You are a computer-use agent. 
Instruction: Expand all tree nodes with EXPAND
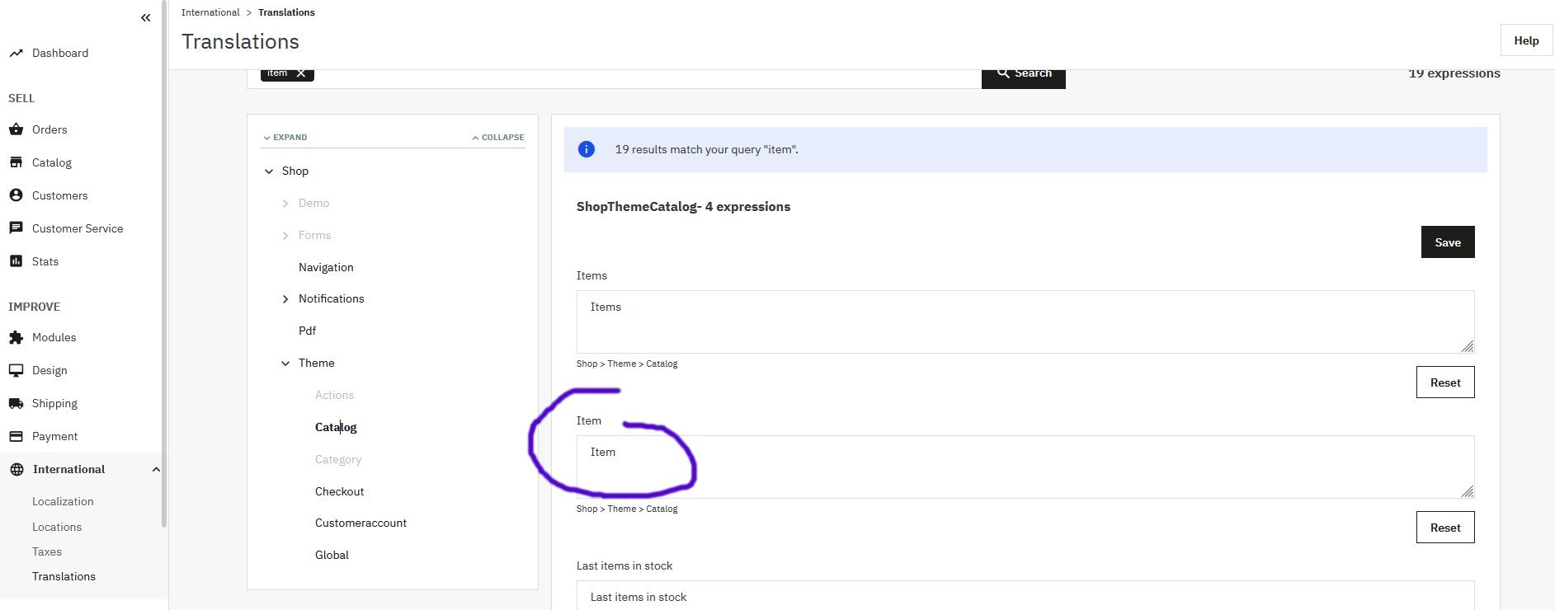(x=285, y=137)
